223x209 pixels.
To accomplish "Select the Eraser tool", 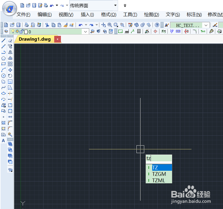I will (10, 40).
